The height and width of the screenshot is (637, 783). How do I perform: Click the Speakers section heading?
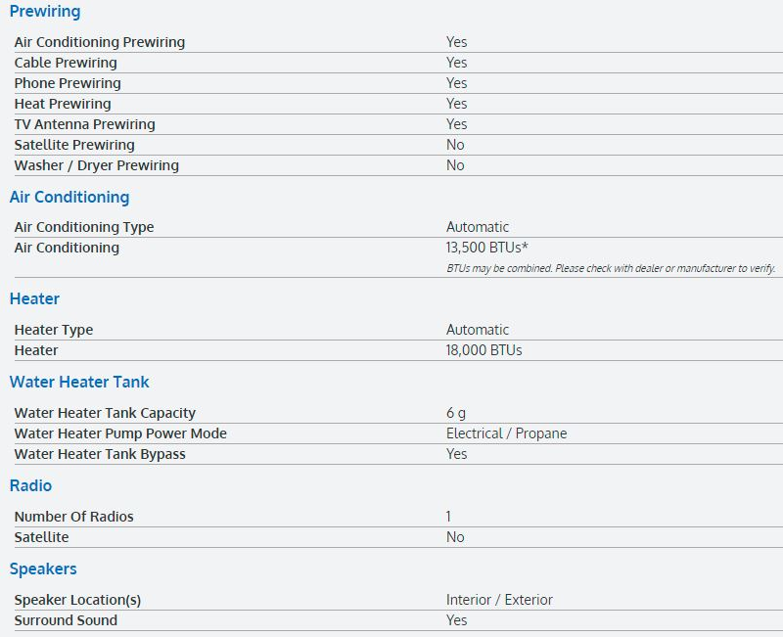tap(43, 569)
